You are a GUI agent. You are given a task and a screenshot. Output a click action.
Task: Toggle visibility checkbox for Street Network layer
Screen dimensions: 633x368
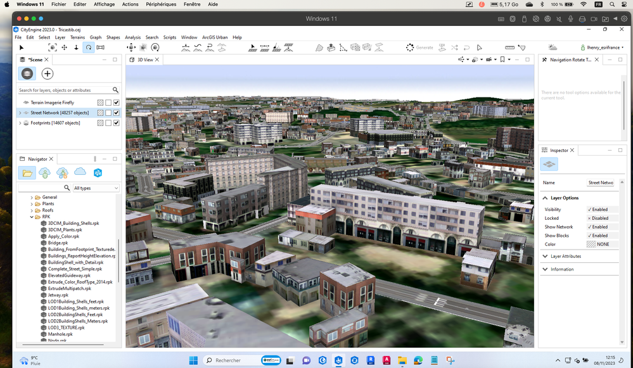(x=117, y=113)
